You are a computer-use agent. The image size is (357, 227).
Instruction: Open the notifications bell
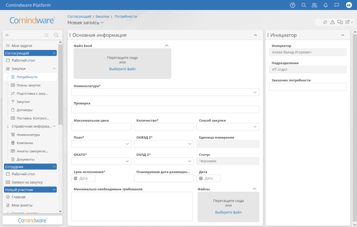325,5
